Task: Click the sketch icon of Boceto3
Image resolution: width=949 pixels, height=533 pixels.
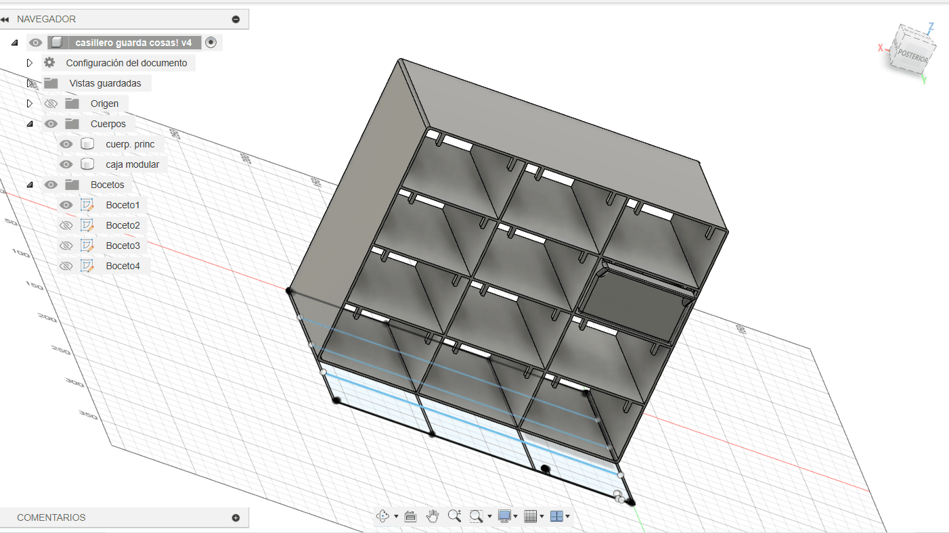Action: pos(87,246)
